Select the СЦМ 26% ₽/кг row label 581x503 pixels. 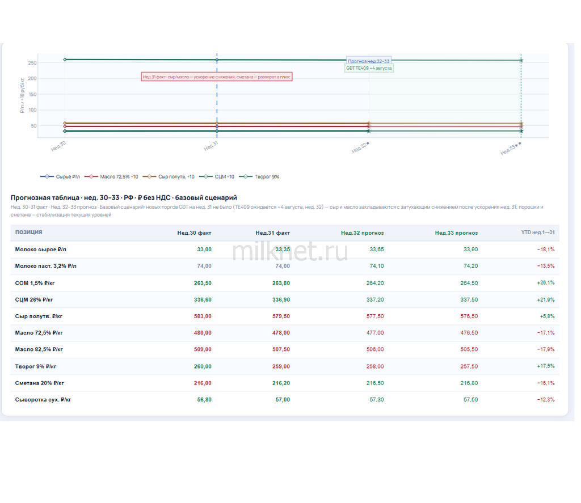(x=34, y=299)
